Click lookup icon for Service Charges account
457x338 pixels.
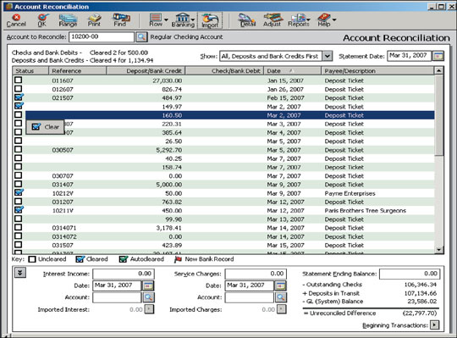[x=280, y=297]
